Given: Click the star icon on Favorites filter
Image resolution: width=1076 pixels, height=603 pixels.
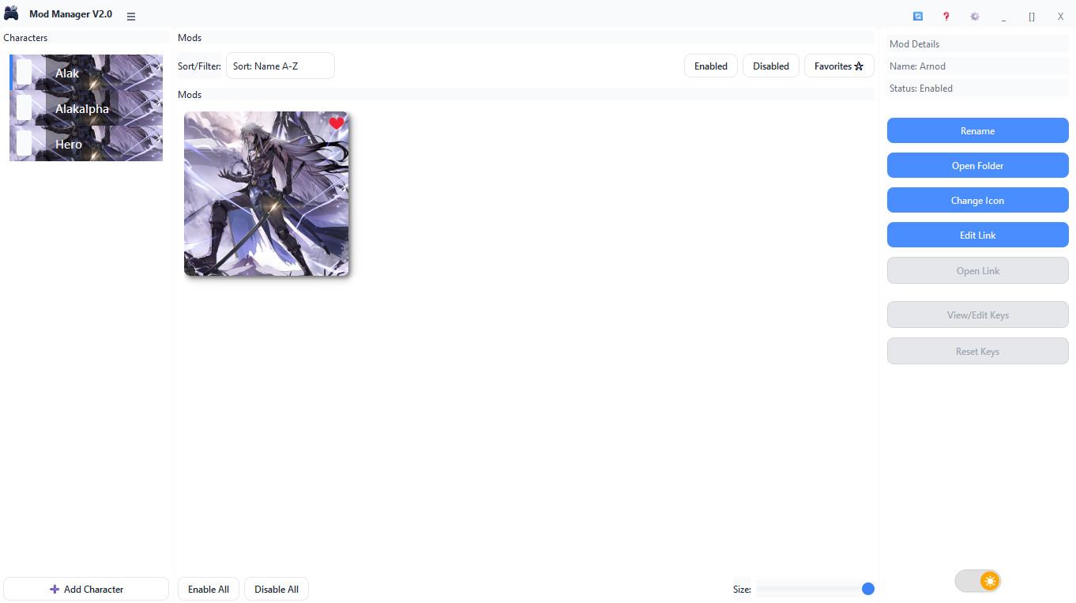Looking at the screenshot, I should (859, 66).
